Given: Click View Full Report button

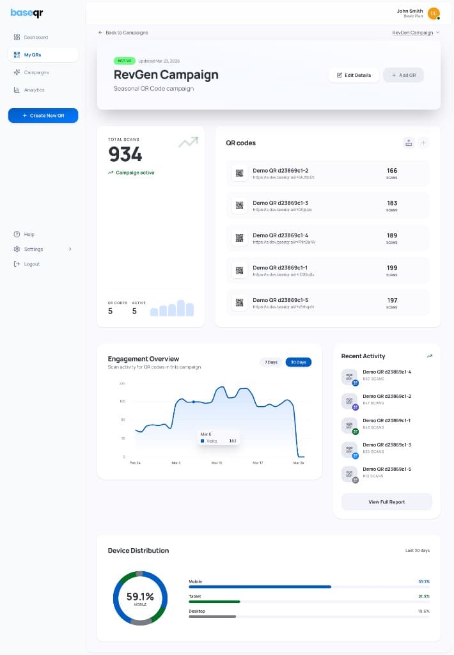Looking at the screenshot, I should [386, 501].
